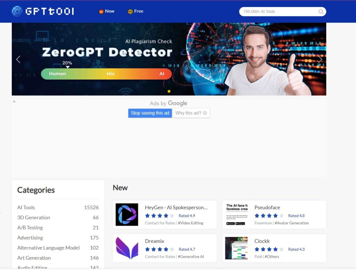Image resolution: width=356 pixels, height=270 pixels.
Task: Open the Pseudoface thumbnail image
Action: pyautogui.click(x=236, y=214)
